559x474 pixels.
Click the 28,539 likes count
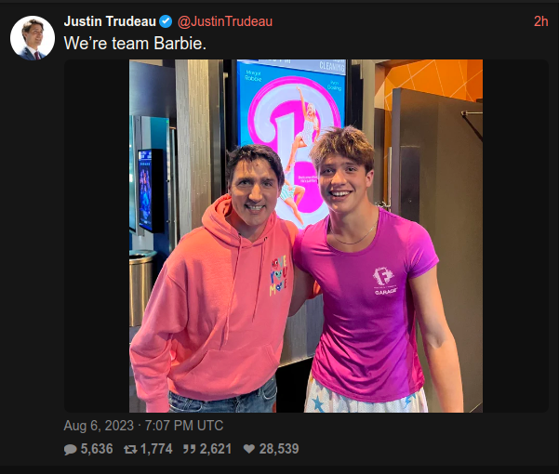(279, 449)
